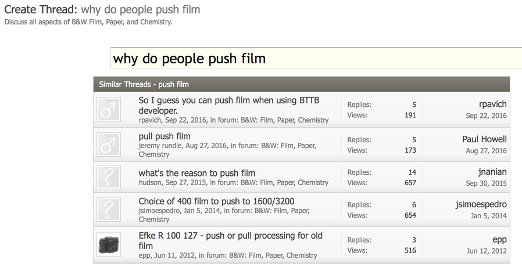This screenshot has width=522, height=270.
Task: Open thread about BTTB developer push film
Action: [x=228, y=105]
